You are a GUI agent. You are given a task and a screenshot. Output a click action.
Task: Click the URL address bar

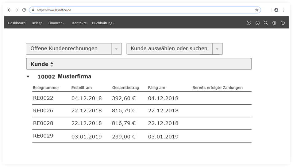pos(144,10)
